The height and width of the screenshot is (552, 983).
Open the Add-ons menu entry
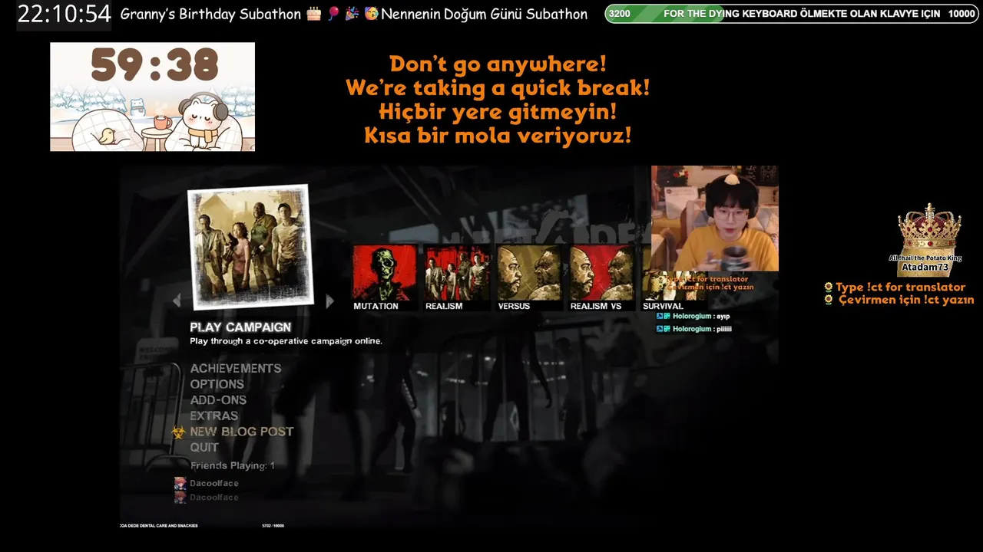coord(218,400)
